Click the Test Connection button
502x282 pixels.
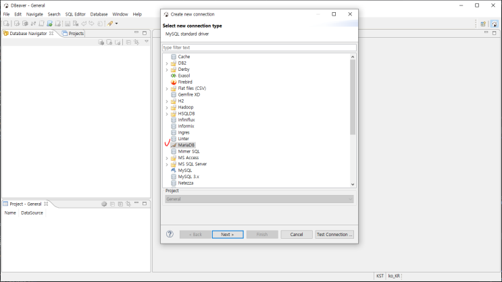click(x=334, y=234)
